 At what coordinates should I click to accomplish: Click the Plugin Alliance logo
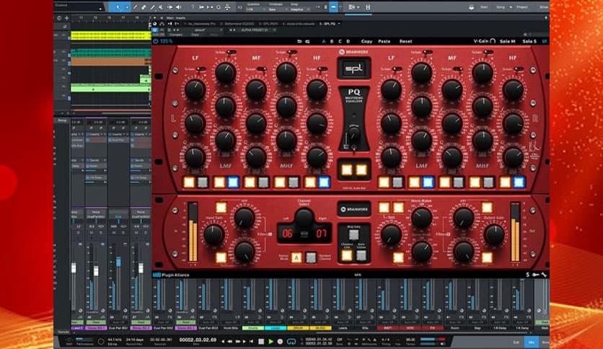[x=171, y=275]
